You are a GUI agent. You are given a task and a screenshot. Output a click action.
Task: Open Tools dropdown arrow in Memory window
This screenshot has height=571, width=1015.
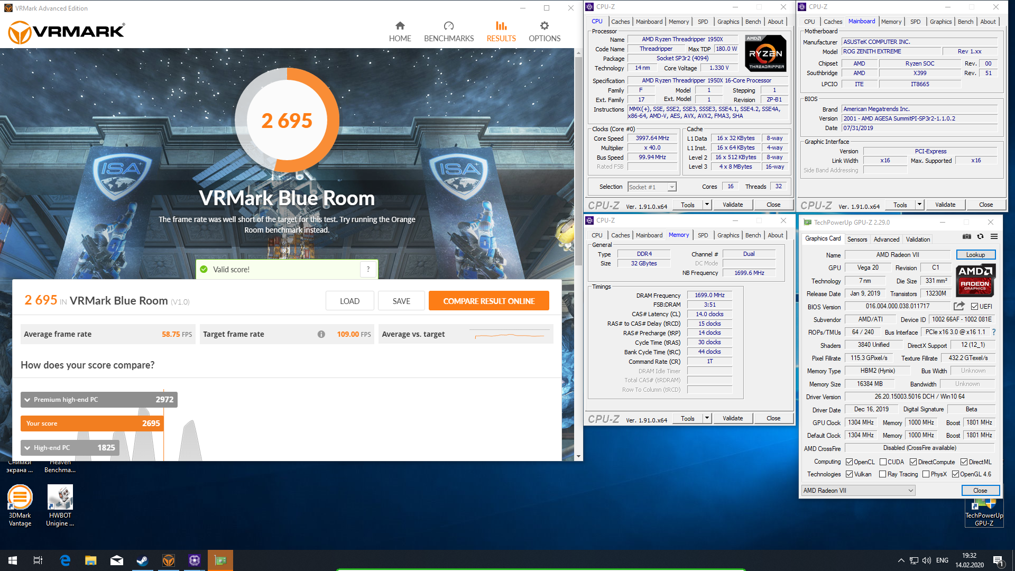click(707, 418)
